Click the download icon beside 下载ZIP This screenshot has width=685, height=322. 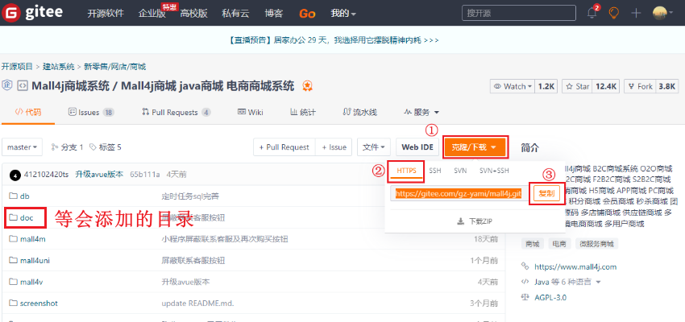tap(460, 221)
